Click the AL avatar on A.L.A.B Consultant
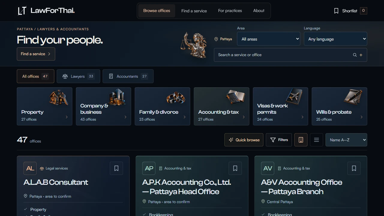384x216 pixels. click(30, 168)
